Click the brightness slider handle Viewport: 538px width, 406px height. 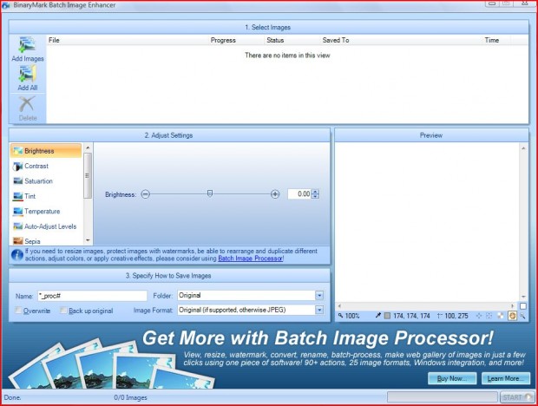(210, 193)
